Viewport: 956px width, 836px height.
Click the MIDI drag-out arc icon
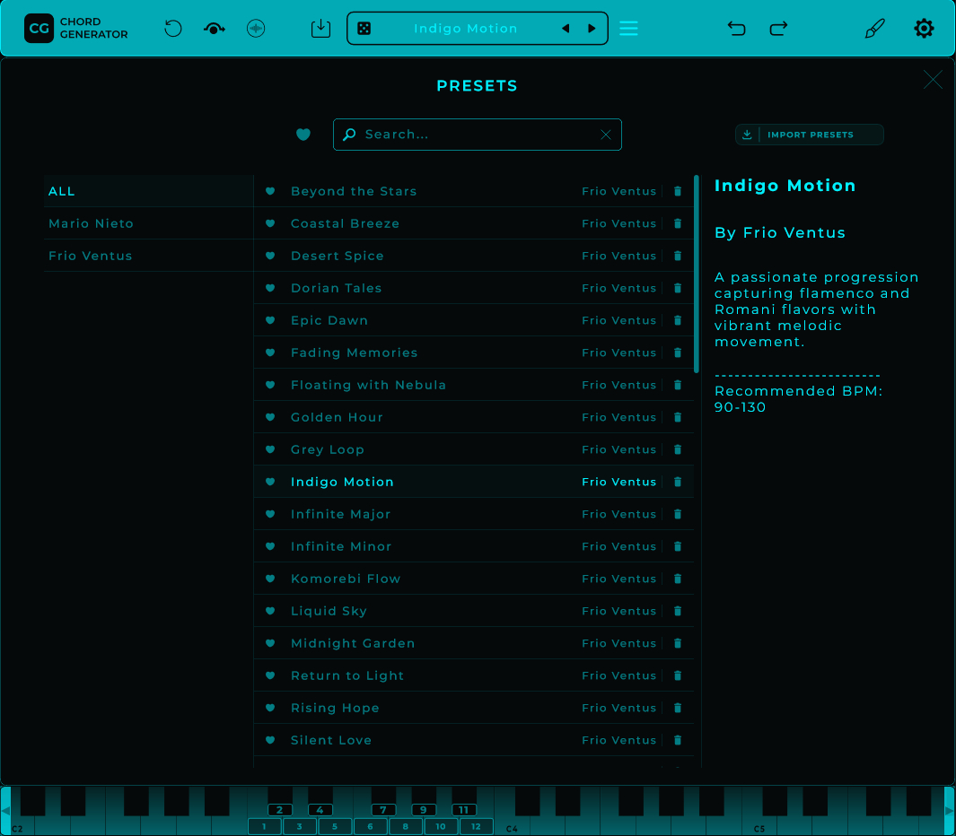[214, 29]
